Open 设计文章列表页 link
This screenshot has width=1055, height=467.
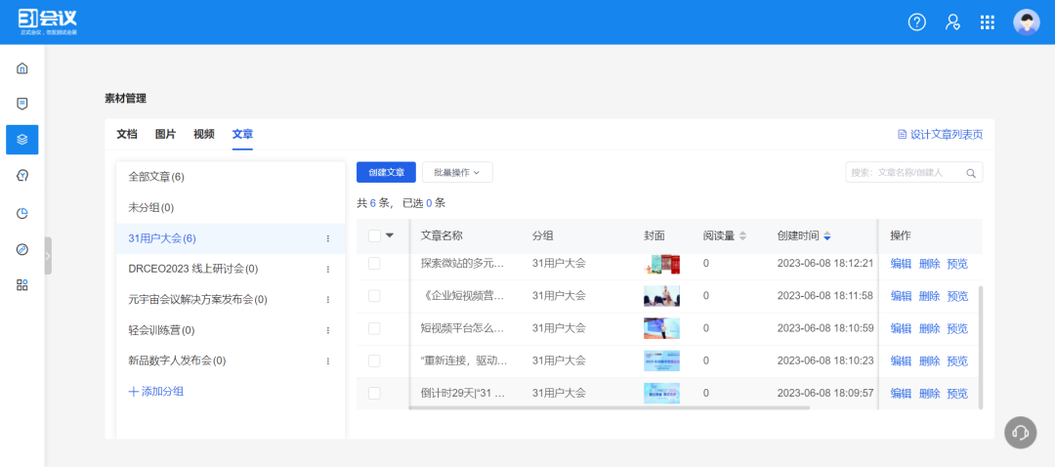[940, 135]
